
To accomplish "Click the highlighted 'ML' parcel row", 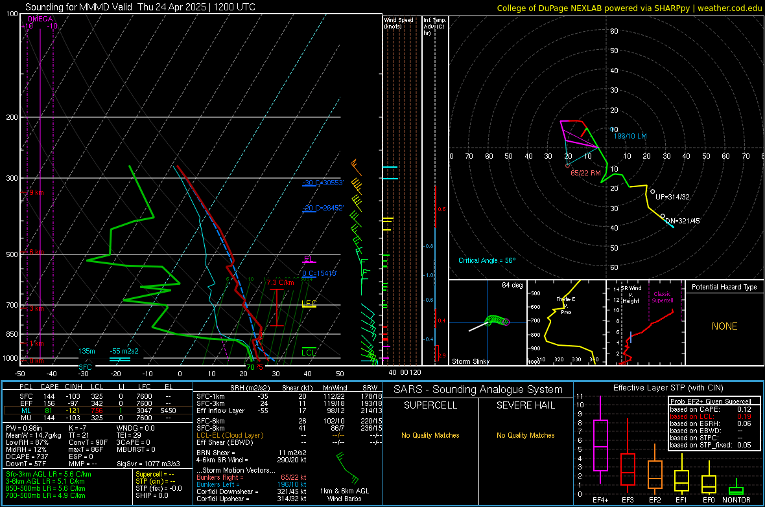I will click(97, 411).
